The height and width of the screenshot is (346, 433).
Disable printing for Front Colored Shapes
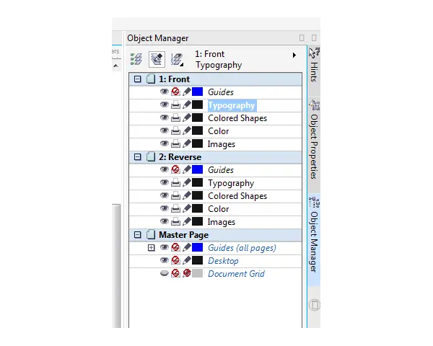coord(175,117)
